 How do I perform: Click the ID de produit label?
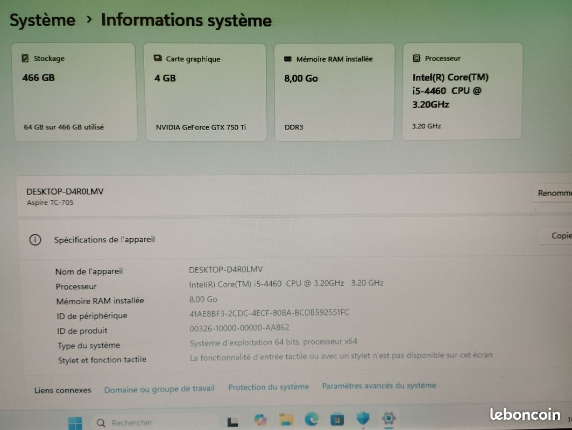click(82, 331)
